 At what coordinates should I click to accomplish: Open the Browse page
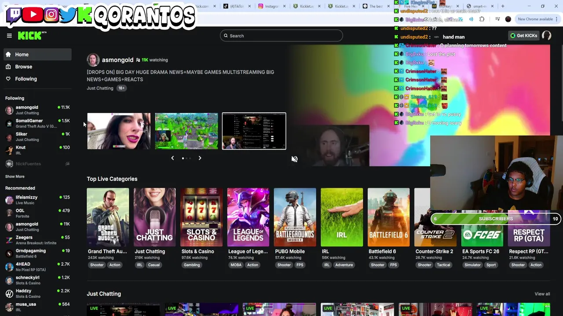click(37, 67)
